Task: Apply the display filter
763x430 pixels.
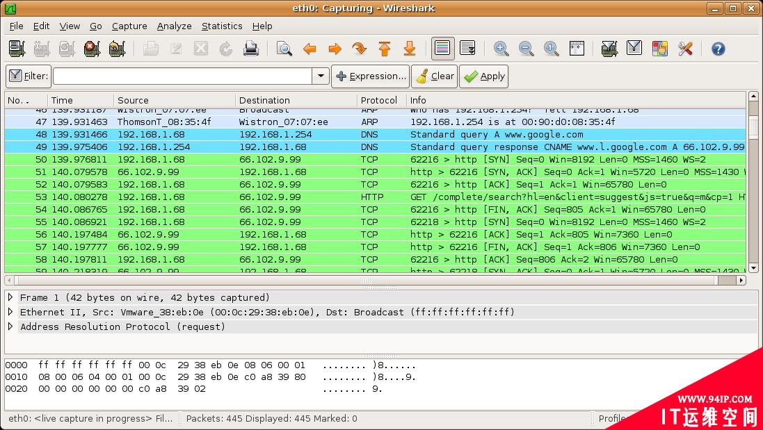Action: 483,76
